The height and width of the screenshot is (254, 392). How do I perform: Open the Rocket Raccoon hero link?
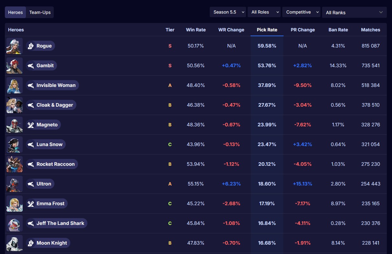click(52, 164)
